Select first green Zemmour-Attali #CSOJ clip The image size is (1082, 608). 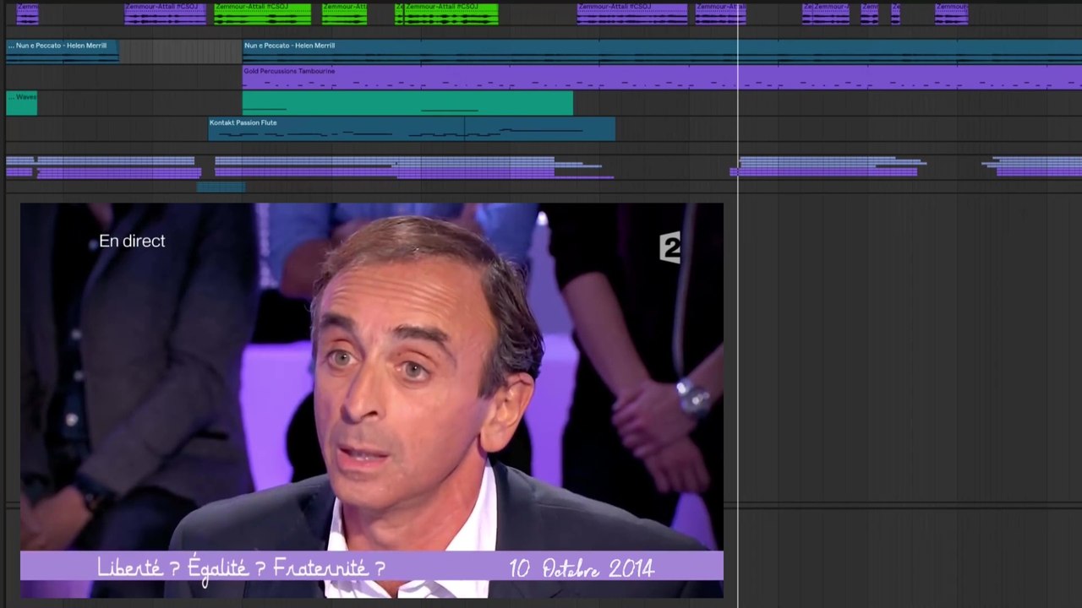(x=262, y=14)
